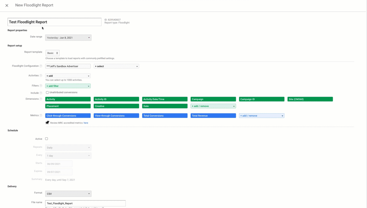Edit the File name field

[x=85, y=203]
